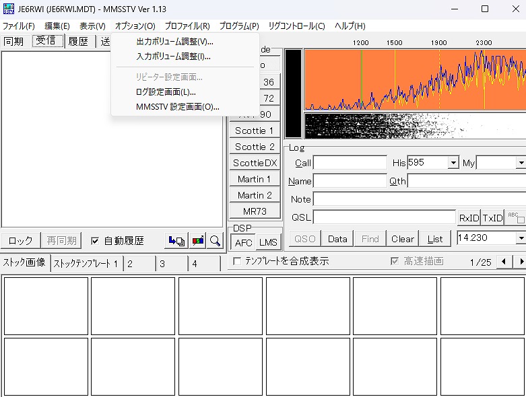The height and width of the screenshot is (397, 526).
Task: Open MMSSTV 設定画面 menu entry
Action: [x=177, y=106]
